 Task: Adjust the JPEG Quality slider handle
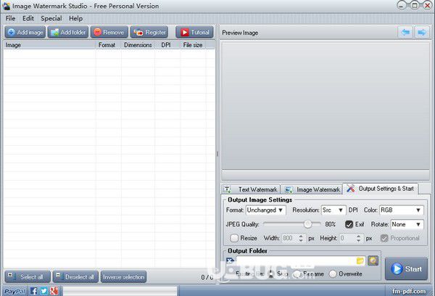coord(307,224)
